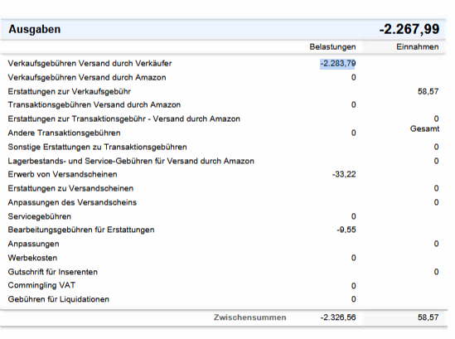The height and width of the screenshot is (339, 455).
Task: Click Gutschrift für Inserenten label
Action: click(52, 272)
